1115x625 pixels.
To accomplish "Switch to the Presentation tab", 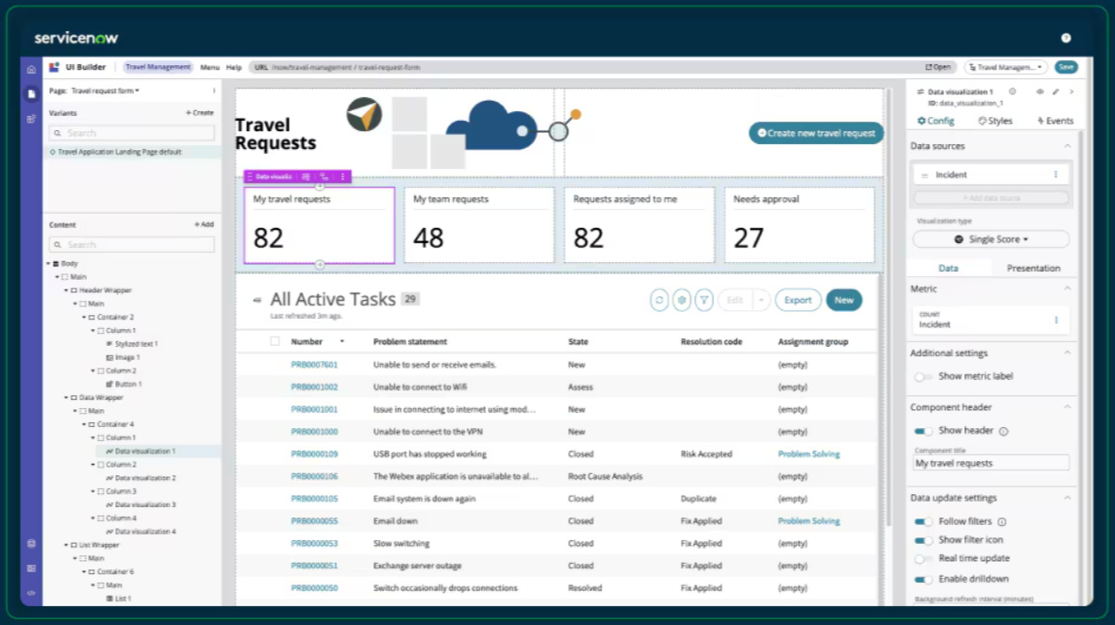I will click(1033, 267).
